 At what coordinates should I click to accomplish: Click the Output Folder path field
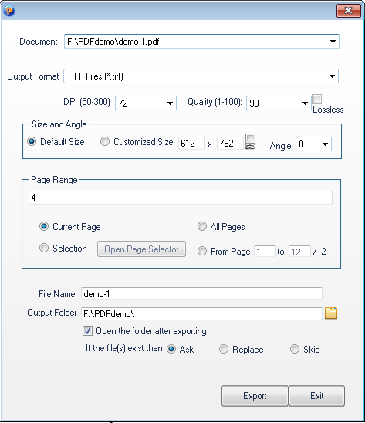201,313
